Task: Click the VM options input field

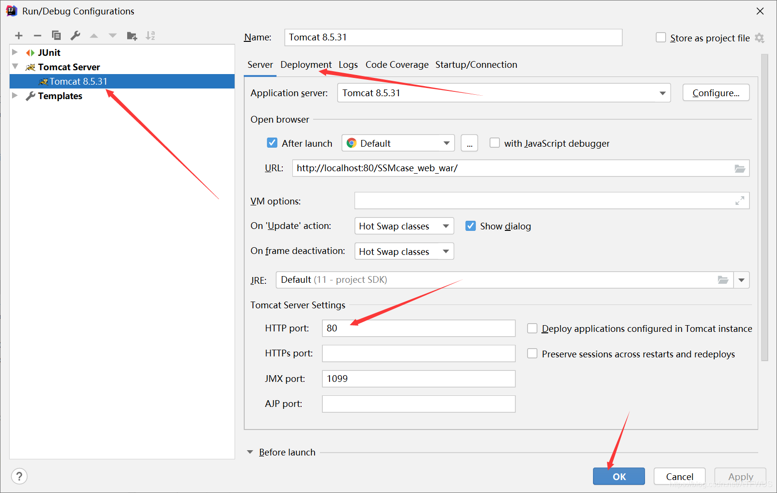Action: (552, 201)
